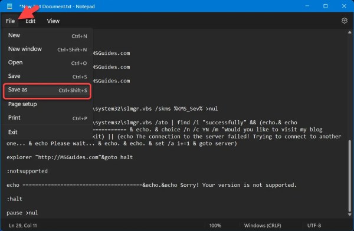Select New window menu entry
The height and width of the screenshot is (231, 354).
pos(47,49)
